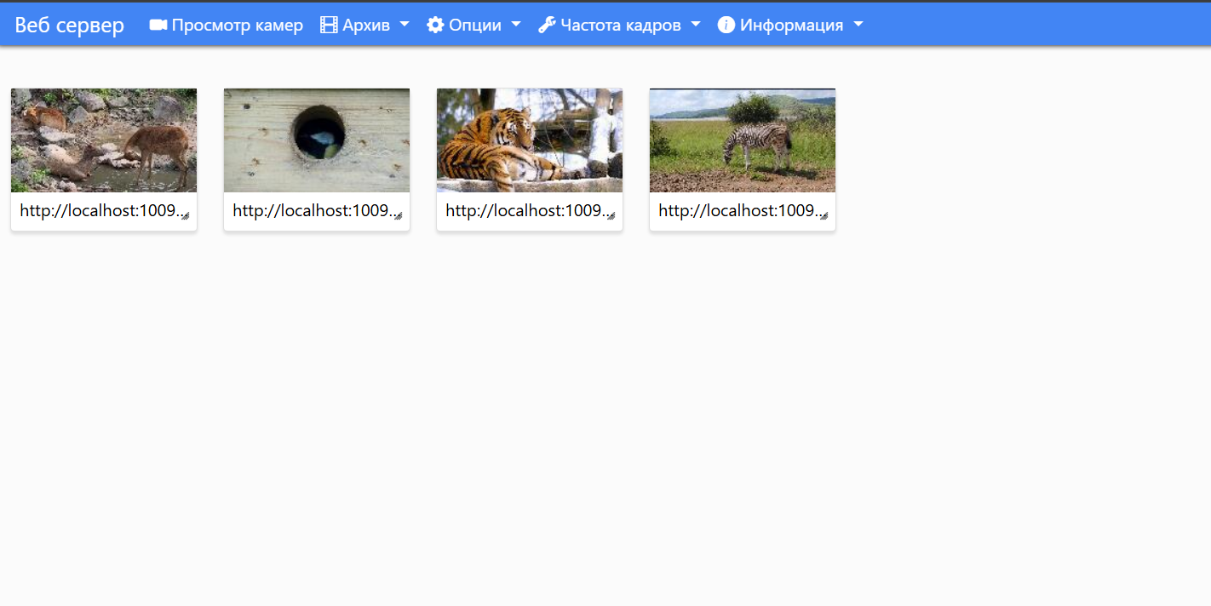Select the Информация menu label
The height and width of the screenshot is (606, 1211).
pos(791,25)
